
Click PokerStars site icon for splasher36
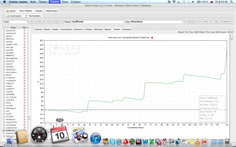pyautogui.click(x=24, y=31)
